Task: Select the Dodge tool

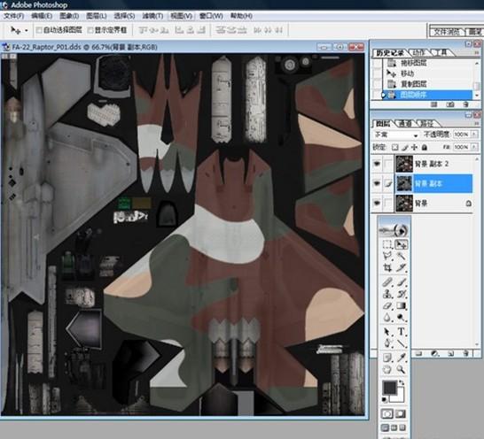Action: point(401,317)
